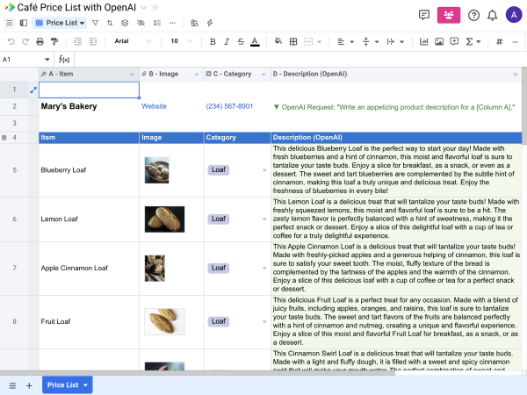The height and width of the screenshot is (395, 527).
Task: Click the function f(x) icon
Action: 64,60
